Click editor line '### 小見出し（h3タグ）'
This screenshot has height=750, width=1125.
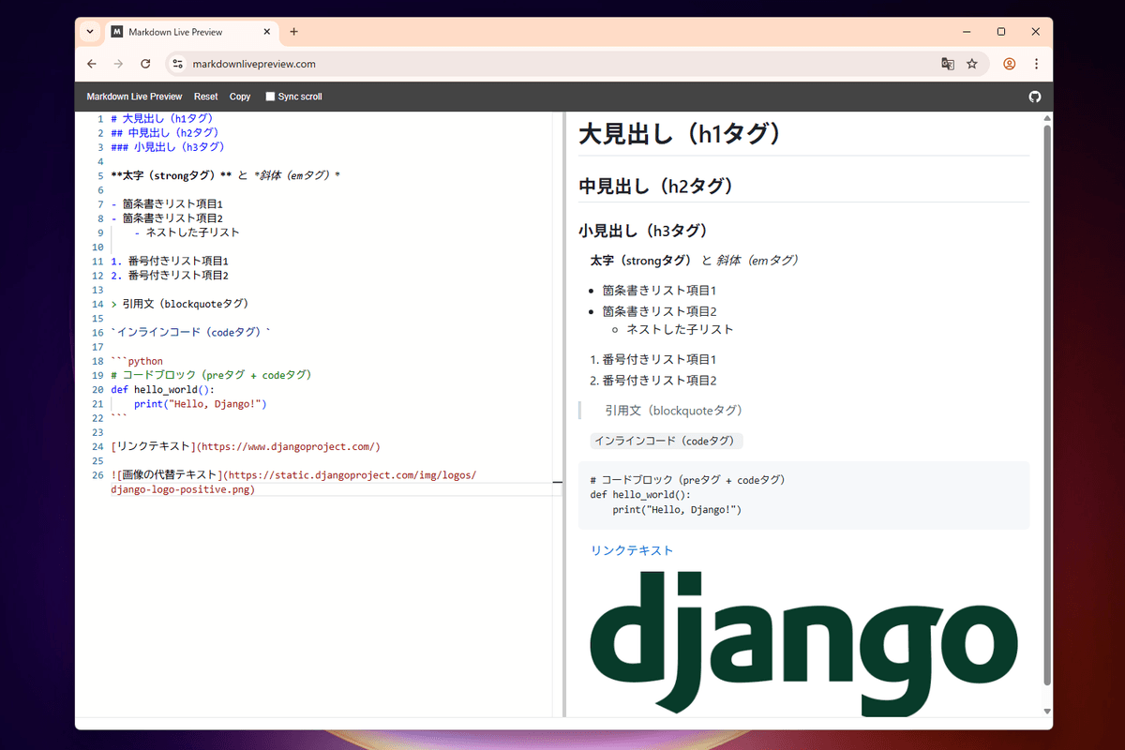pyautogui.click(x=168, y=146)
